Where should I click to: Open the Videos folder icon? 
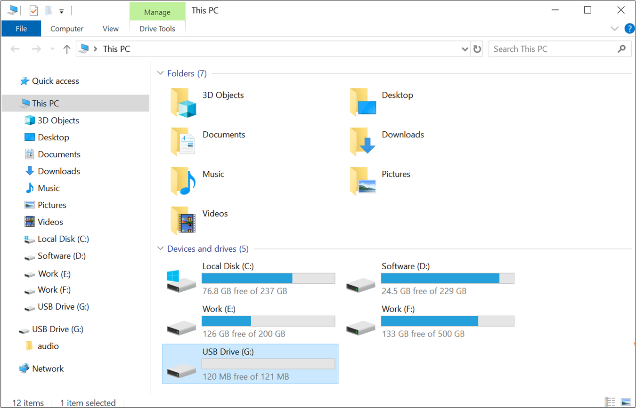[183, 220]
